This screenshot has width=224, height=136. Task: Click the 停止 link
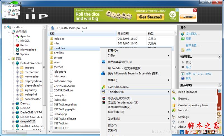[x=188, y=67]
